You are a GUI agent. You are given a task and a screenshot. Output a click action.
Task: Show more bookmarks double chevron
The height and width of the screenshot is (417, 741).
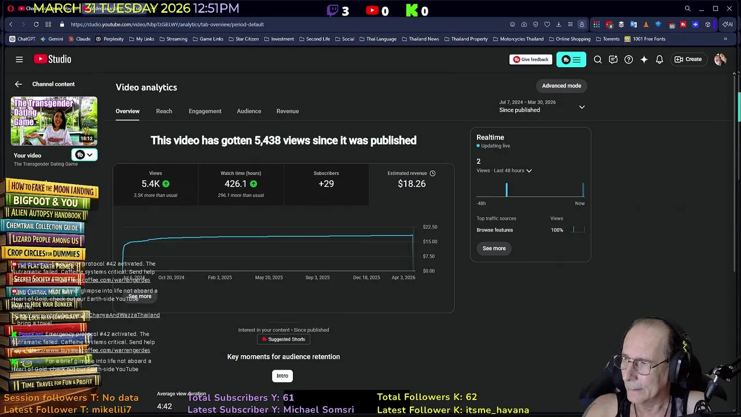click(725, 39)
